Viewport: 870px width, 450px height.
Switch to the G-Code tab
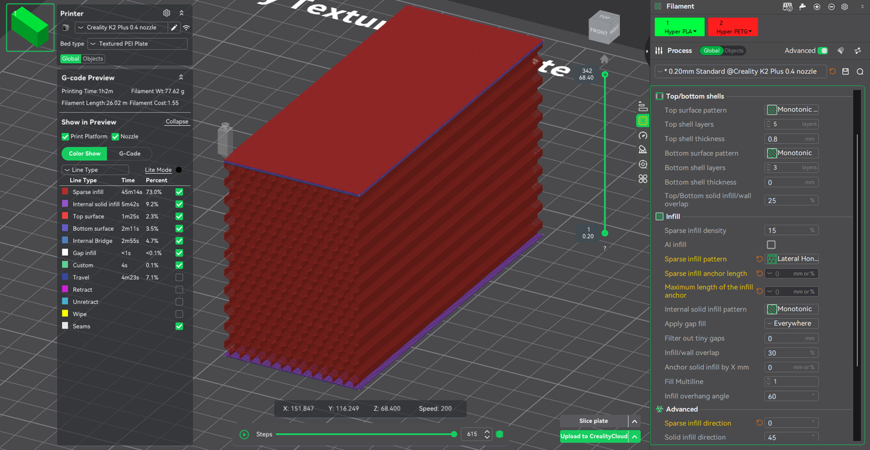coord(129,153)
